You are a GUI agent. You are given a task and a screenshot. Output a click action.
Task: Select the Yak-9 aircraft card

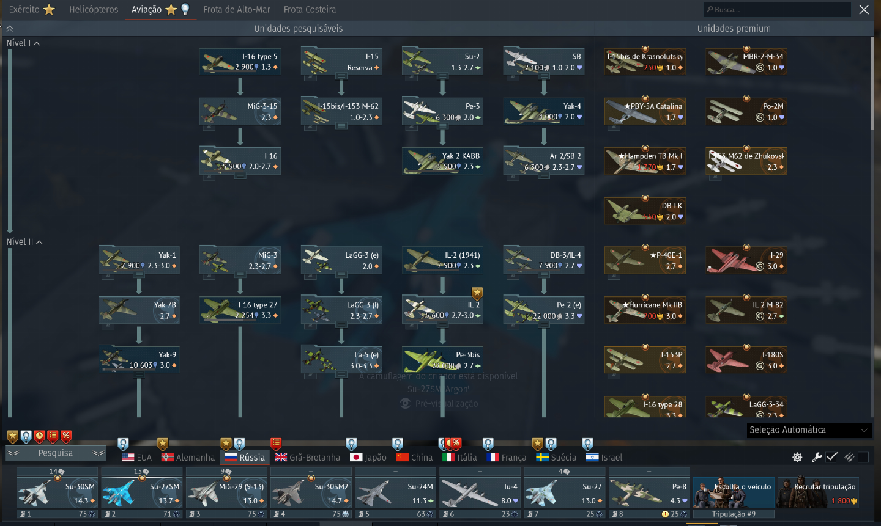(x=139, y=360)
